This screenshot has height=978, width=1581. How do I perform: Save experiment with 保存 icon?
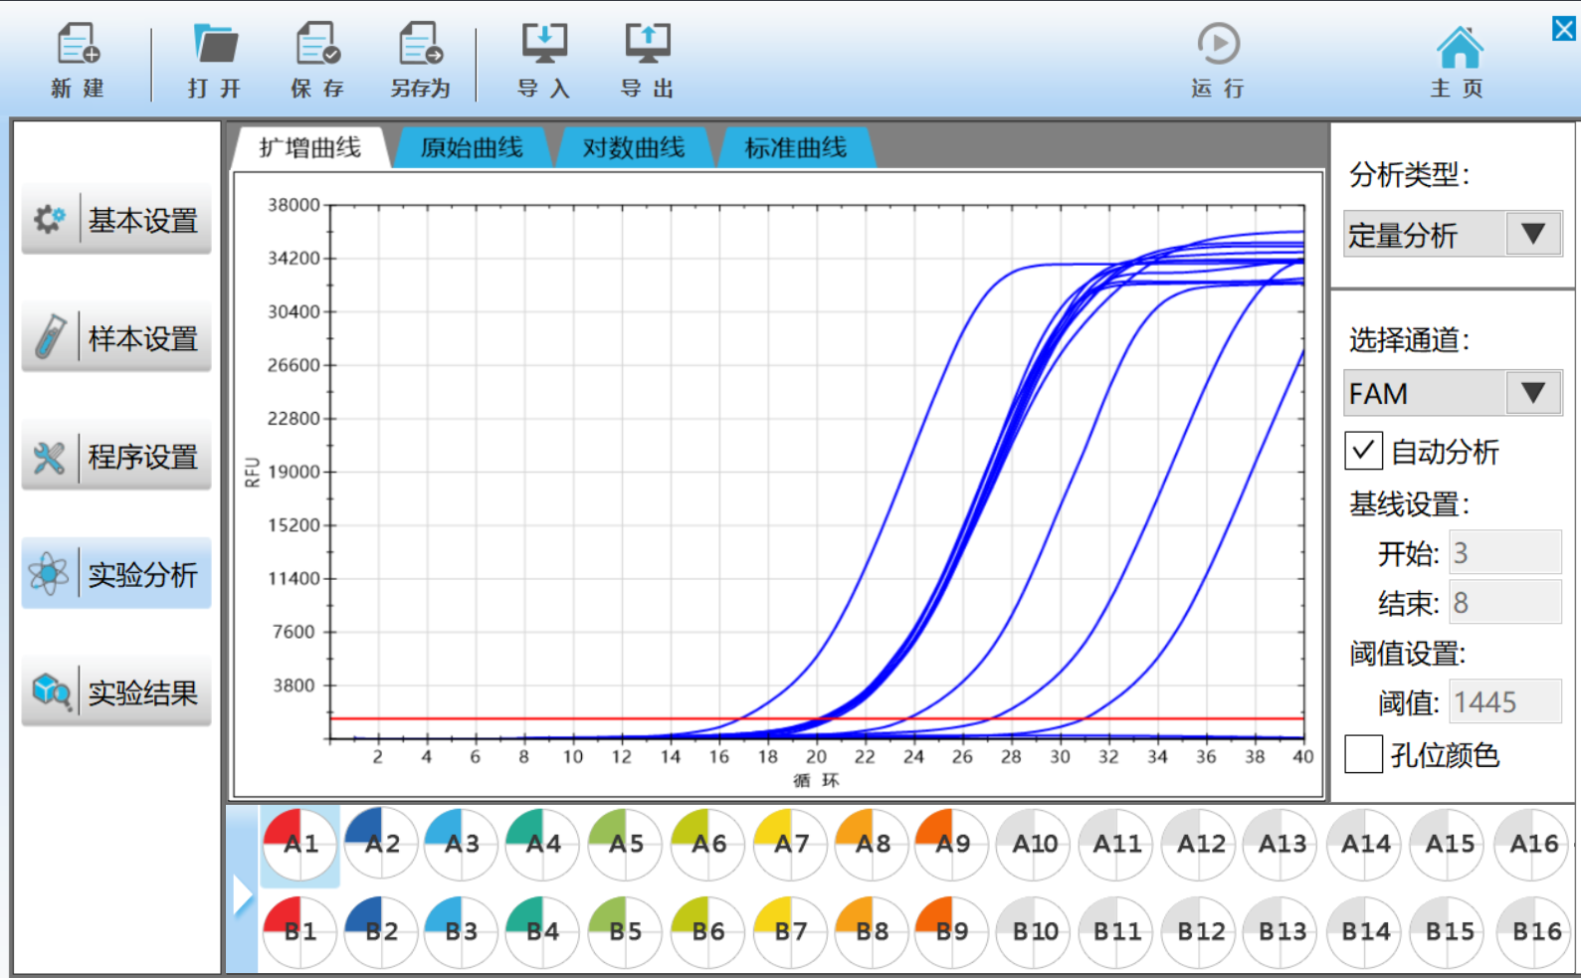[x=317, y=46]
